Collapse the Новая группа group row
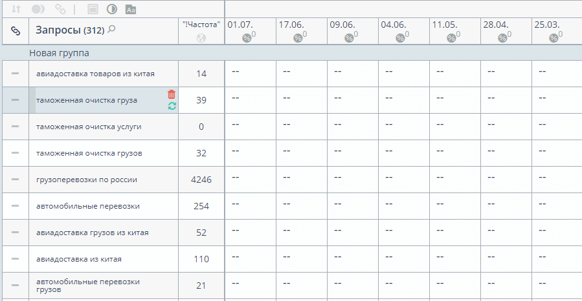The height and width of the screenshot is (301, 582). click(x=59, y=53)
